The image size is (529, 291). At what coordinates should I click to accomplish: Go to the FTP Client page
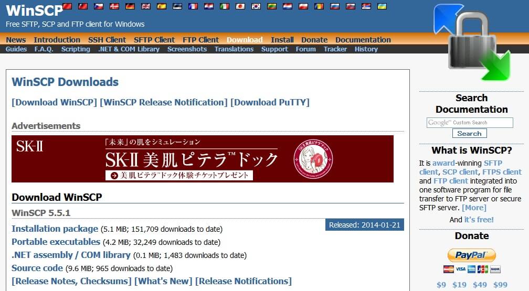(200, 40)
